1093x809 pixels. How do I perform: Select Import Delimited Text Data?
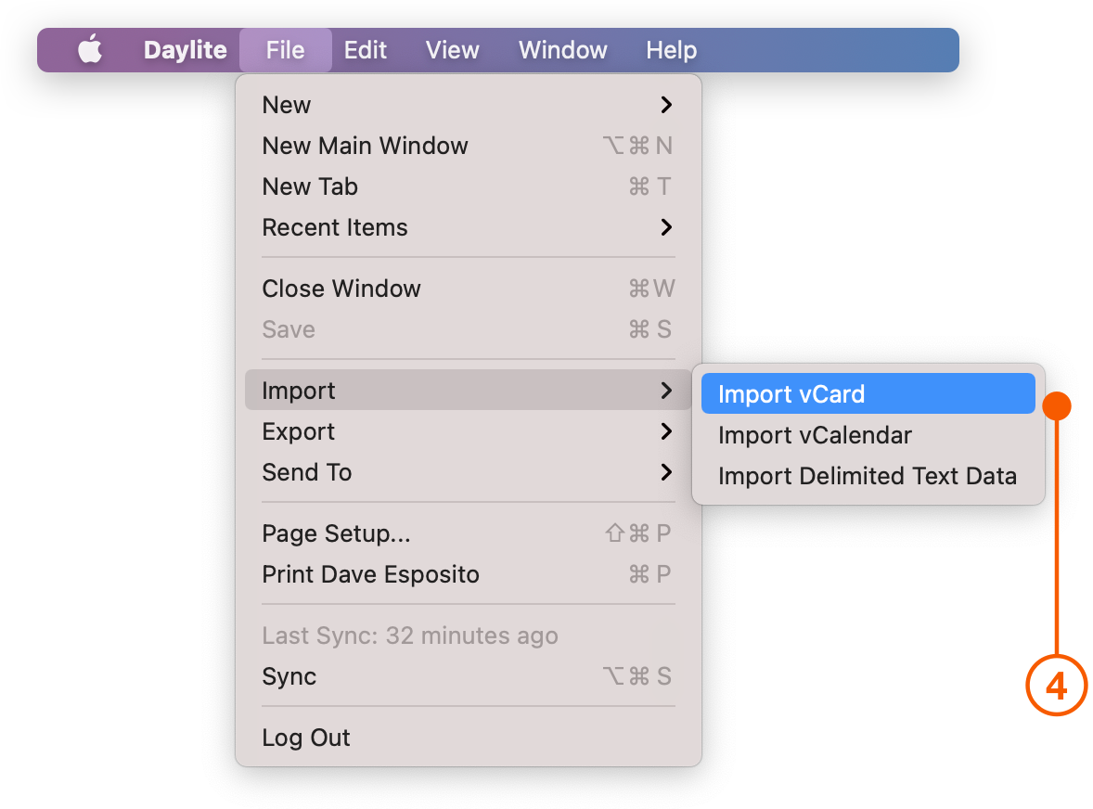click(868, 476)
